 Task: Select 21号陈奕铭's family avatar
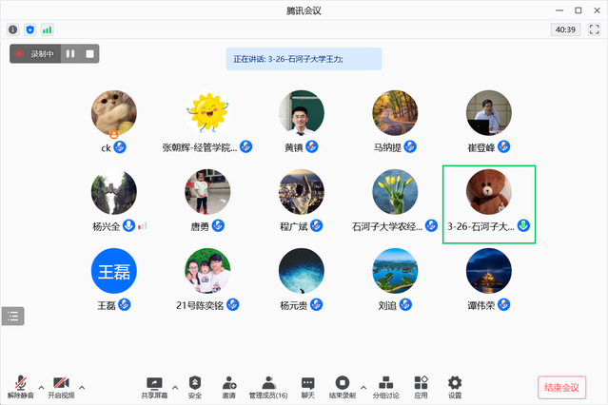(207, 271)
